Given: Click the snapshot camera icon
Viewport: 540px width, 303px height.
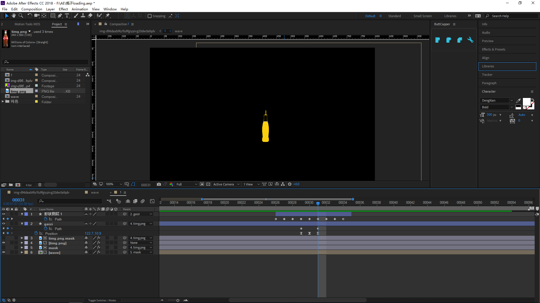Looking at the screenshot, I should [159, 184].
